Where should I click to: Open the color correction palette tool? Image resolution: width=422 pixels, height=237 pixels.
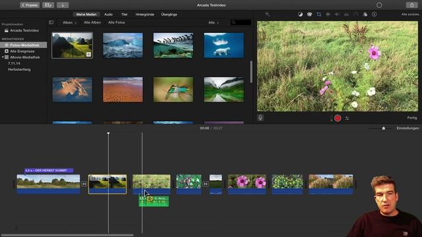309,14
